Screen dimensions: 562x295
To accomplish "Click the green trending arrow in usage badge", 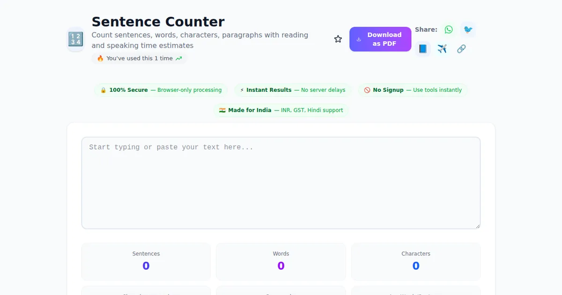I will point(178,59).
